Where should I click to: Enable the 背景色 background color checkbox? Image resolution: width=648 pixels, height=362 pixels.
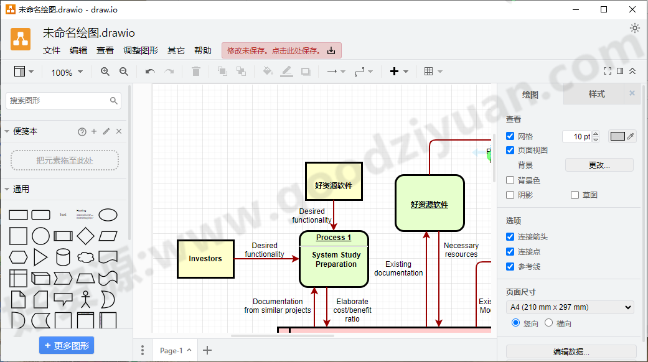click(x=510, y=180)
